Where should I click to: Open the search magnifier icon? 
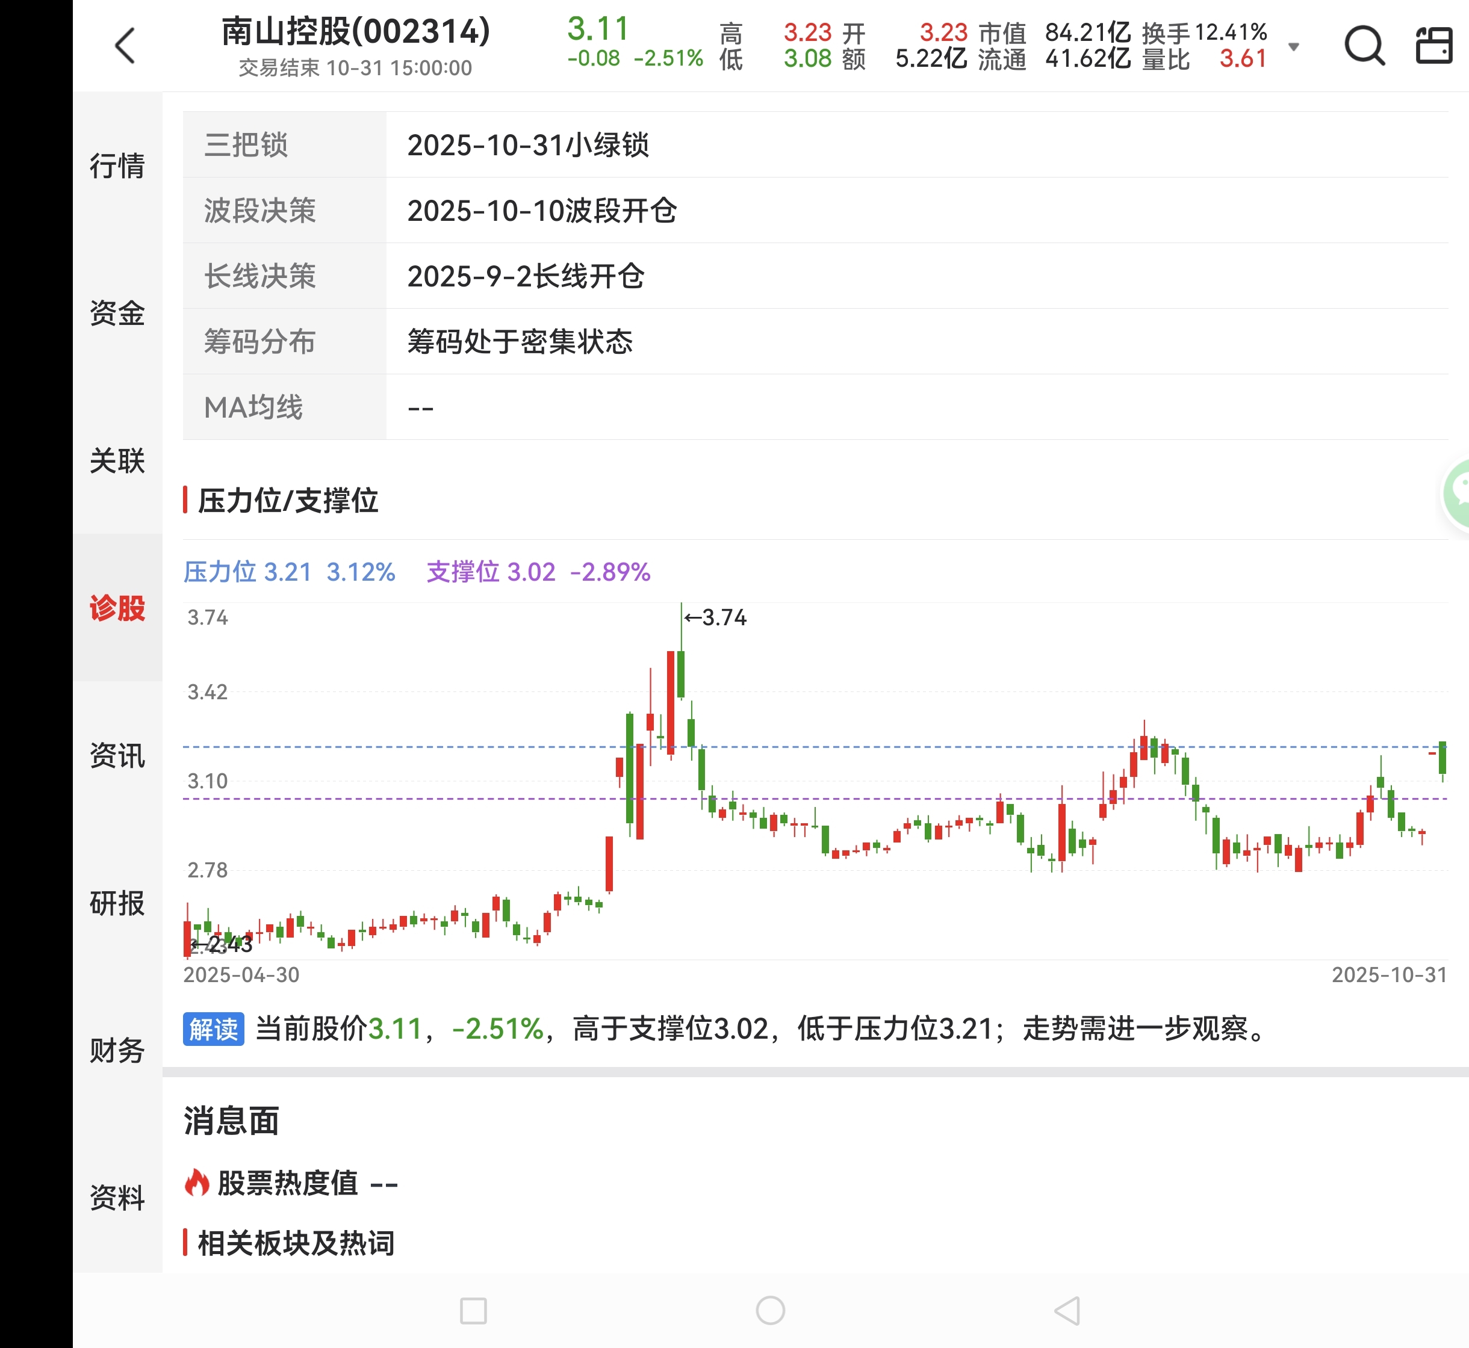click(1363, 46)
